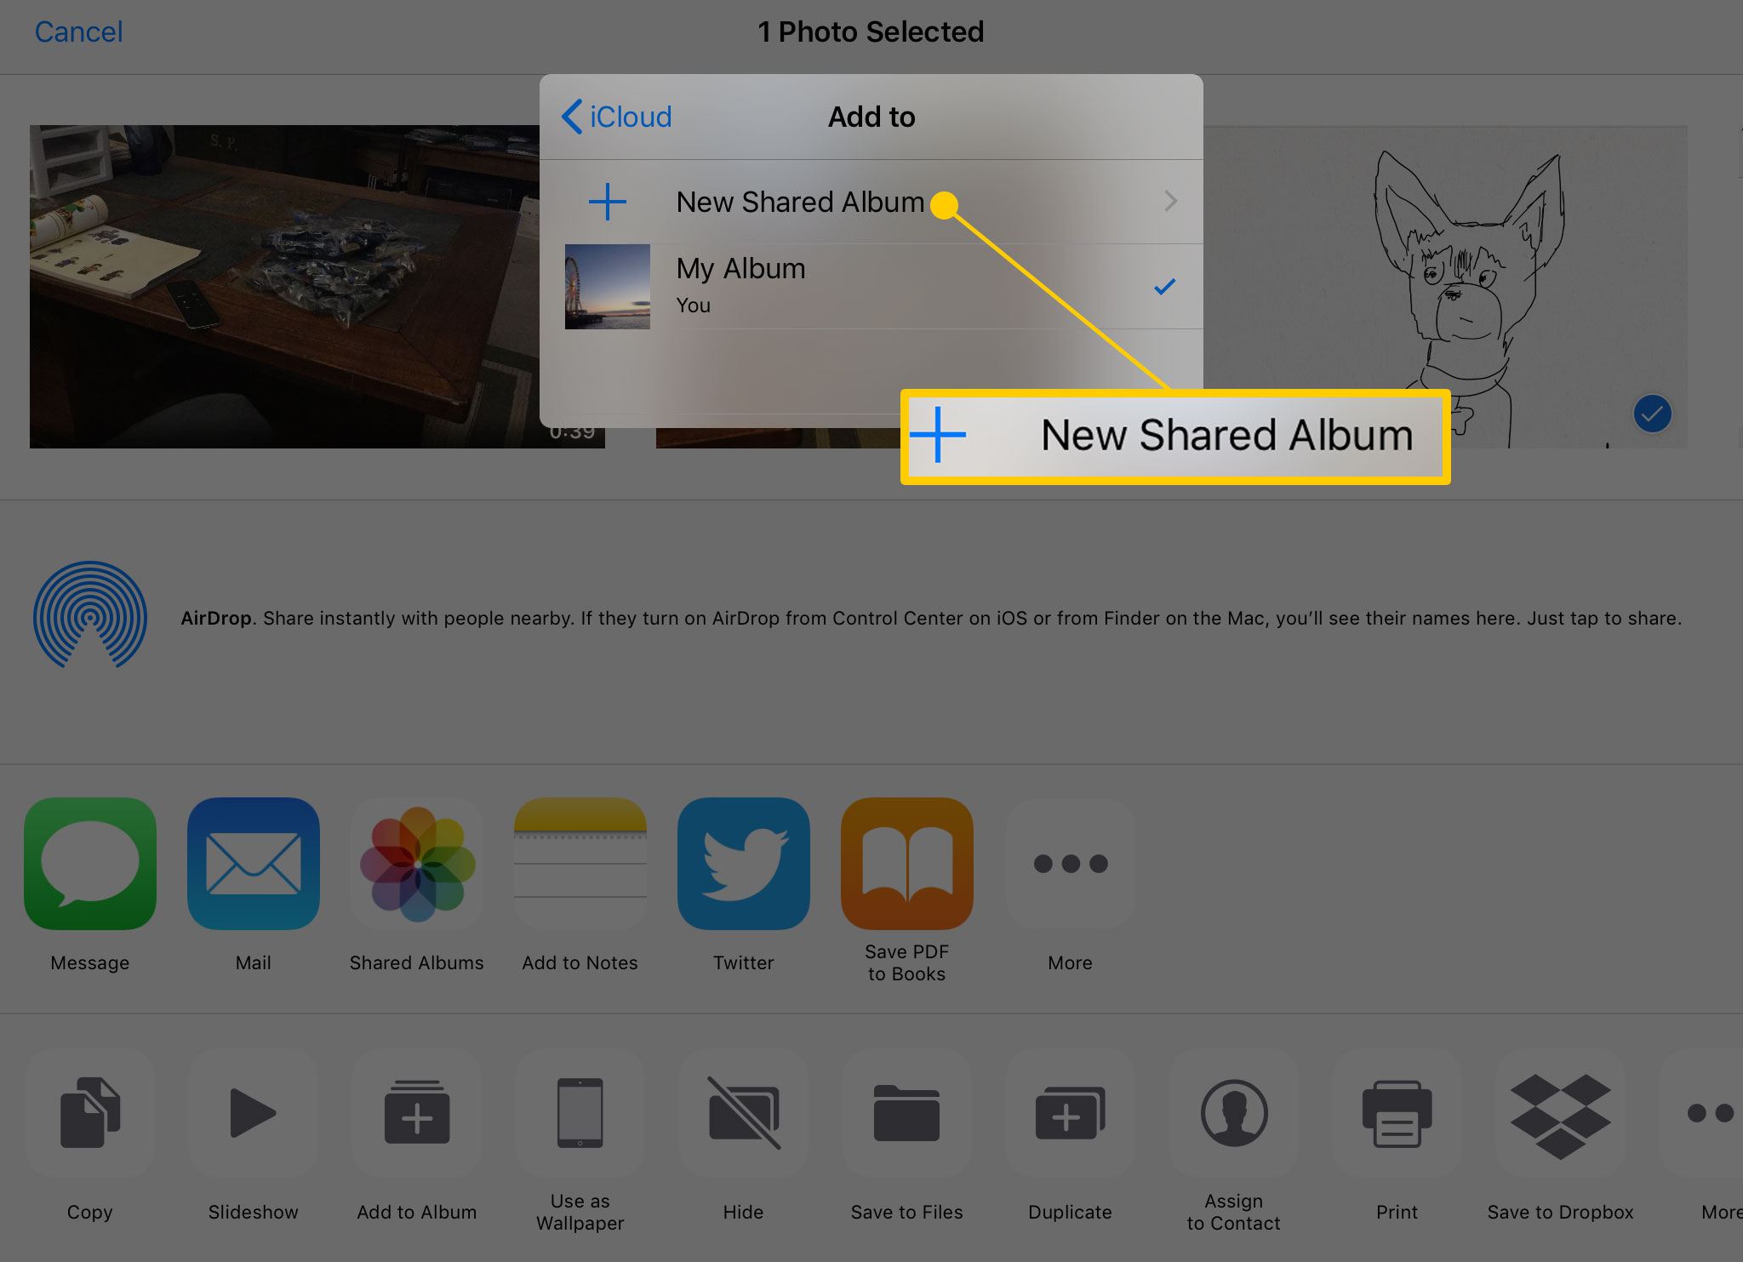Screen dimensions: 1743x1262
Task: Tap the AirDrop share icon
Action: [x=88, y=617]
